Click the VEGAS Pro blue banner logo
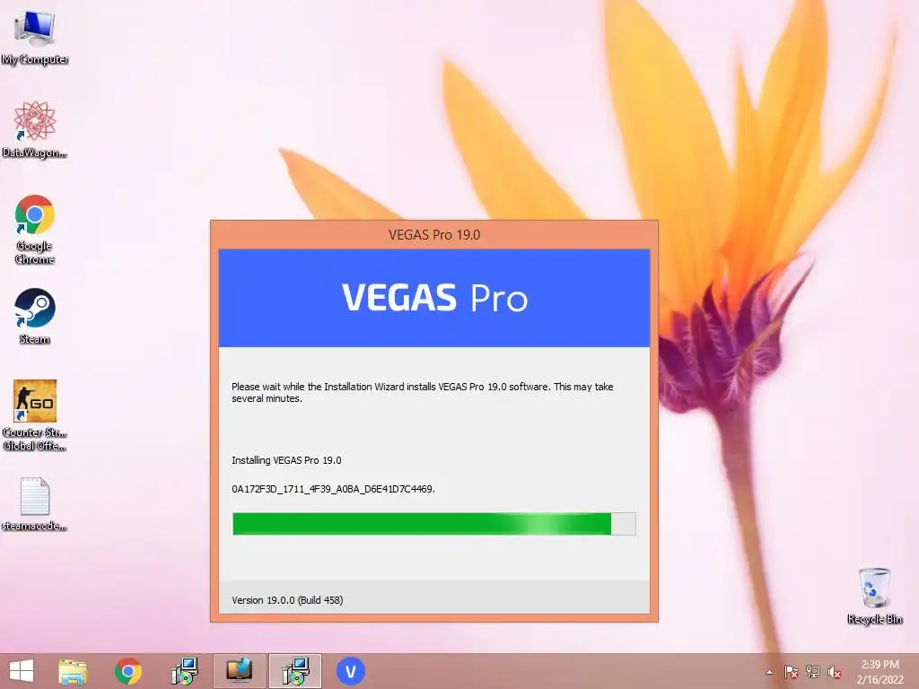This screenshot has height=689, width=919. [x=434, y=298]
